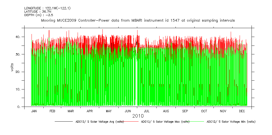Screen dimensions: 272x135
Task: Click the legend line beside Solar Voltage Min
Action: pyautogui.click(x=197, y=122)
